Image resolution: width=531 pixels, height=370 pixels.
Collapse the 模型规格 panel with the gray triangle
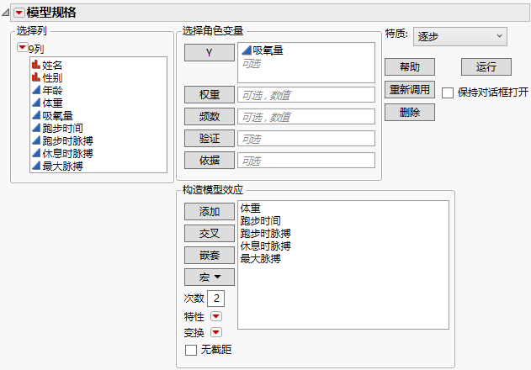(x=5, y=13)
